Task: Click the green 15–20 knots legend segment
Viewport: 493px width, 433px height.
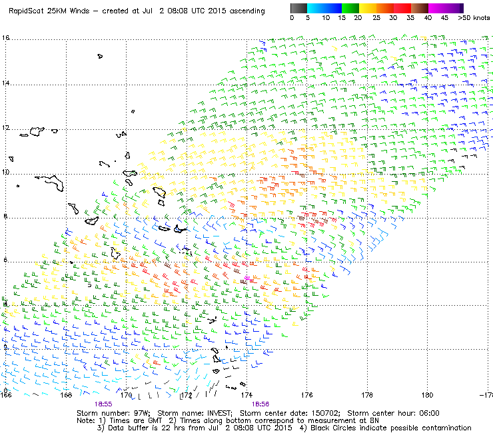Action: 350,8
